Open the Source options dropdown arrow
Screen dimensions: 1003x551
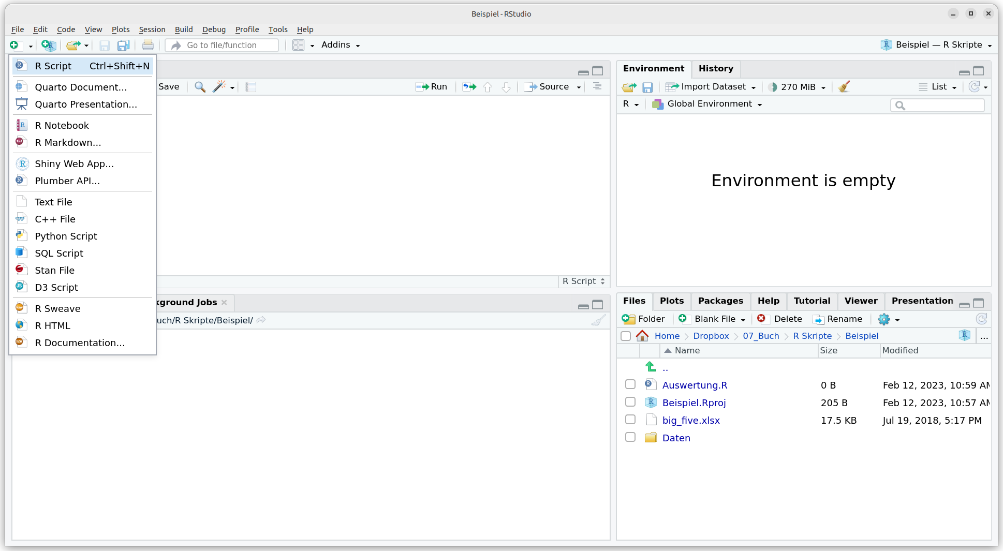pos(579,87)
